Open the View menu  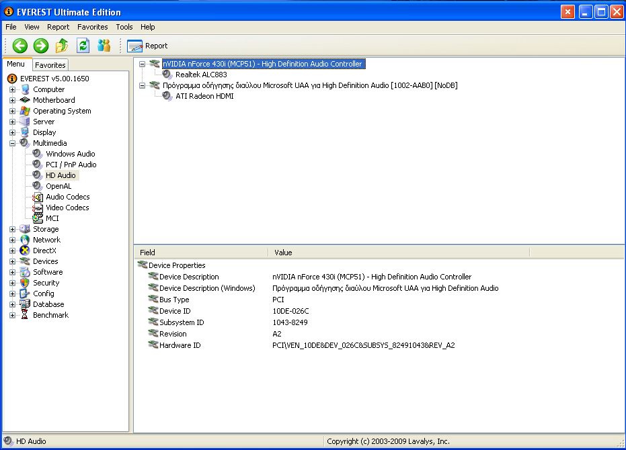32,27
